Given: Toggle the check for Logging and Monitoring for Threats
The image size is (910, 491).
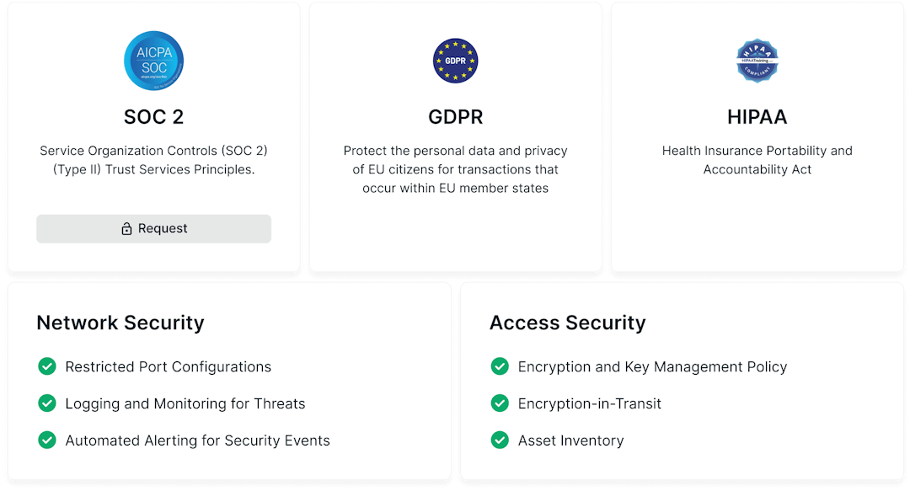Looking at the screenshot, I should pos(47,403).
